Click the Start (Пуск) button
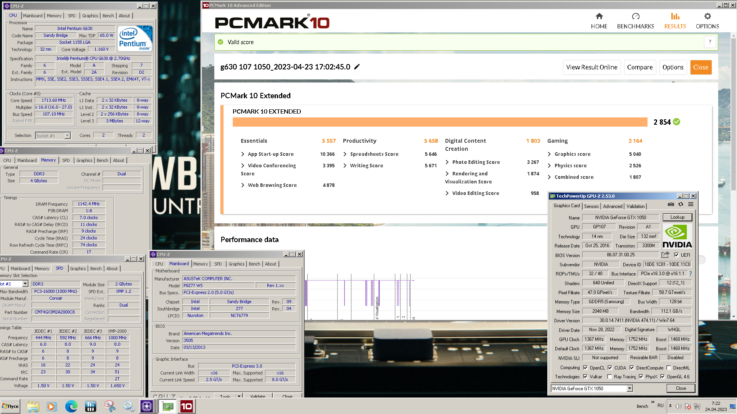 11,406
